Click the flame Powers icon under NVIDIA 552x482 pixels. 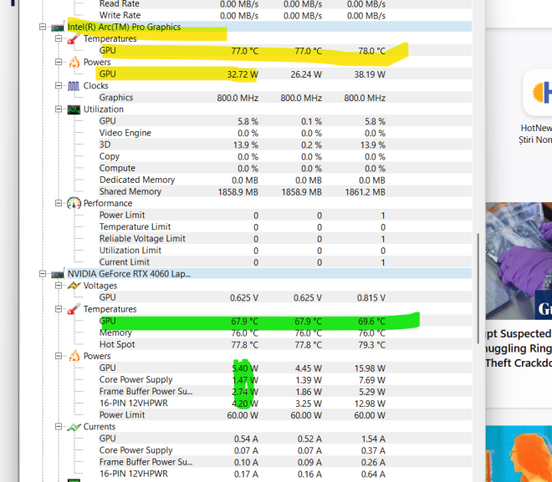[73, 356]
